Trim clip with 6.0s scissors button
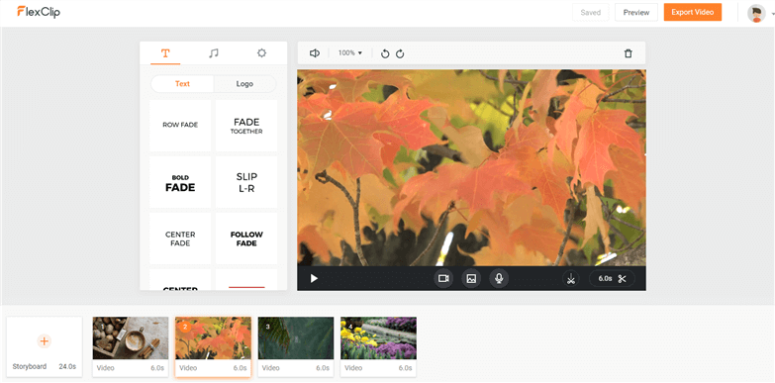Image resolution: width=775 pixels, height=383 pixels. tap(612, 279)
